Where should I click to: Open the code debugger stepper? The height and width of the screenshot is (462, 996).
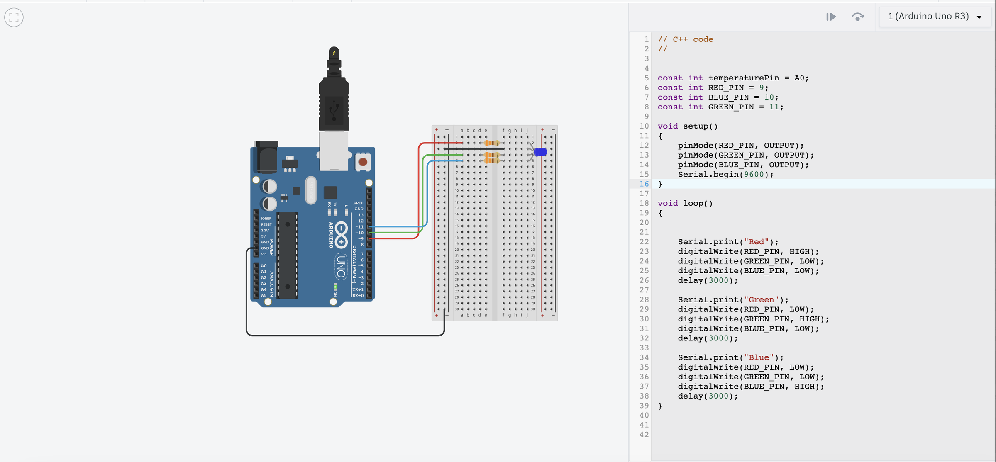tap(831, 17)
